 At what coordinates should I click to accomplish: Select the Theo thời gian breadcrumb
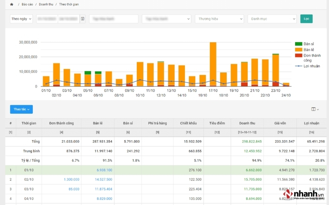coord(69,4)
